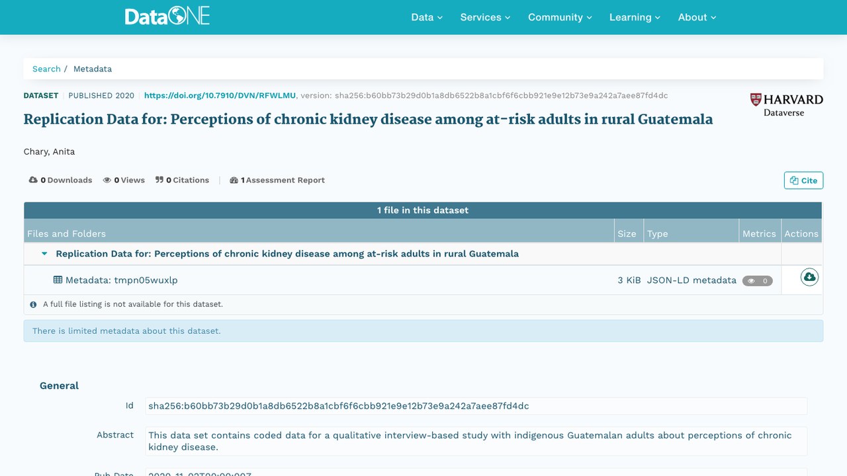The height and width of the screenshot is (476, 847).
Task: Open the Learning dropdown menu
Action: 635,17
